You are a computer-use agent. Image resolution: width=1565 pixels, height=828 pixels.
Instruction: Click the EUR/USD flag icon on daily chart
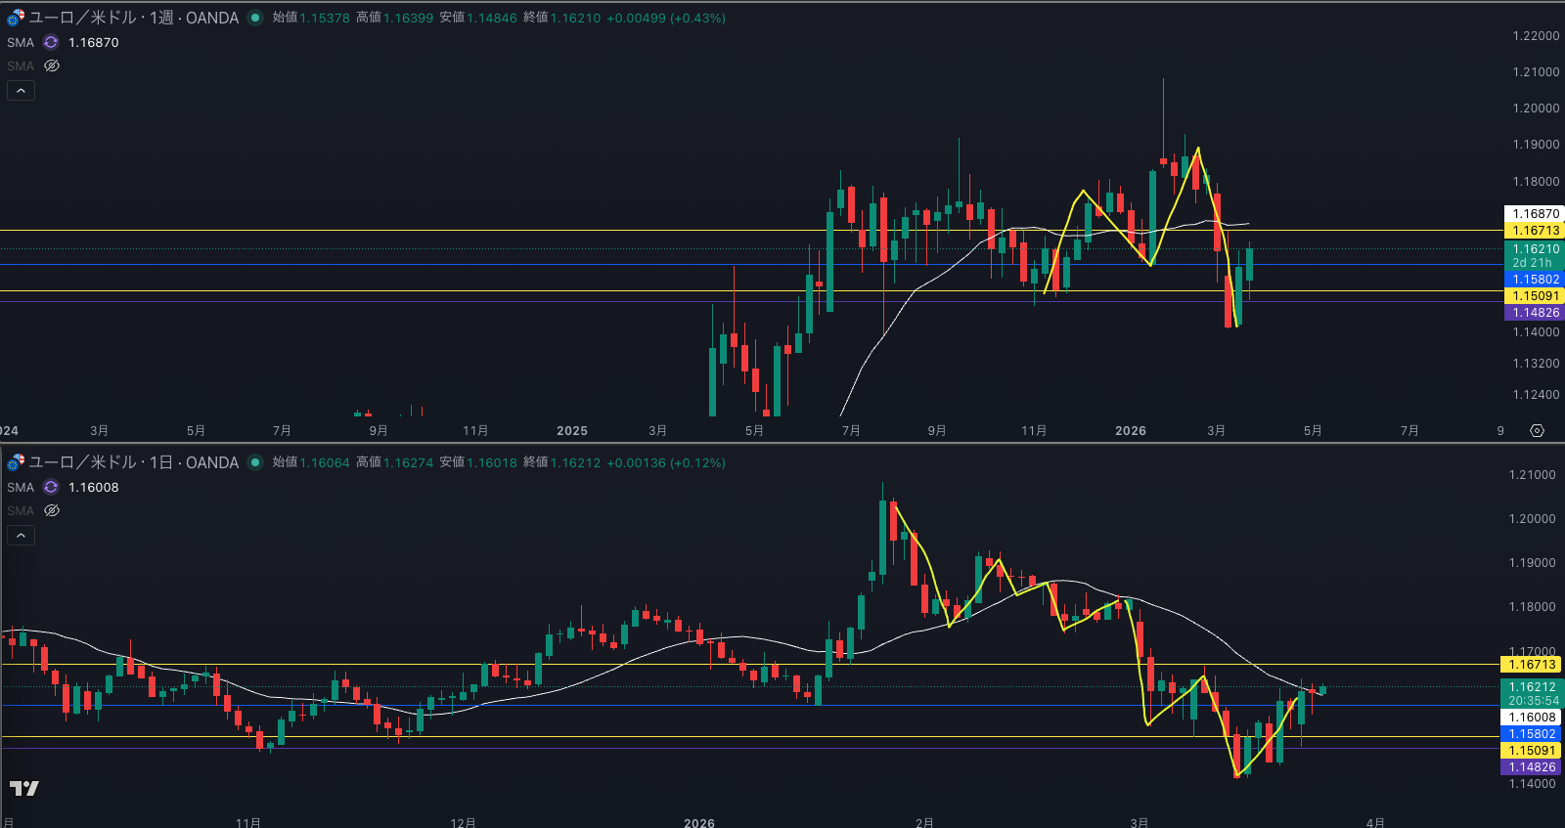click(16, 462)
